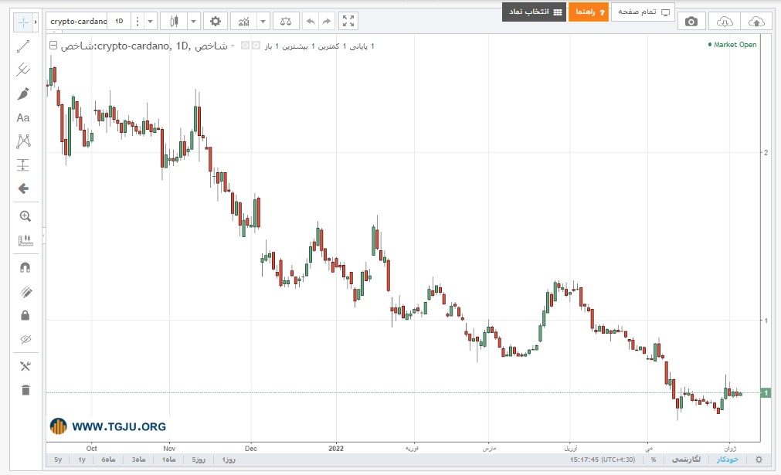Activate the zoom in magnifier tool
781x475 pixels.
click(x=25, y=216)
